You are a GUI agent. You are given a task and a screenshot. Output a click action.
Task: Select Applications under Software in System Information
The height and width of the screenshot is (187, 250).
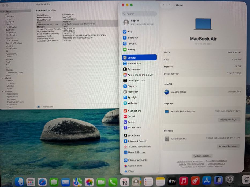click(x=12, y=97)
